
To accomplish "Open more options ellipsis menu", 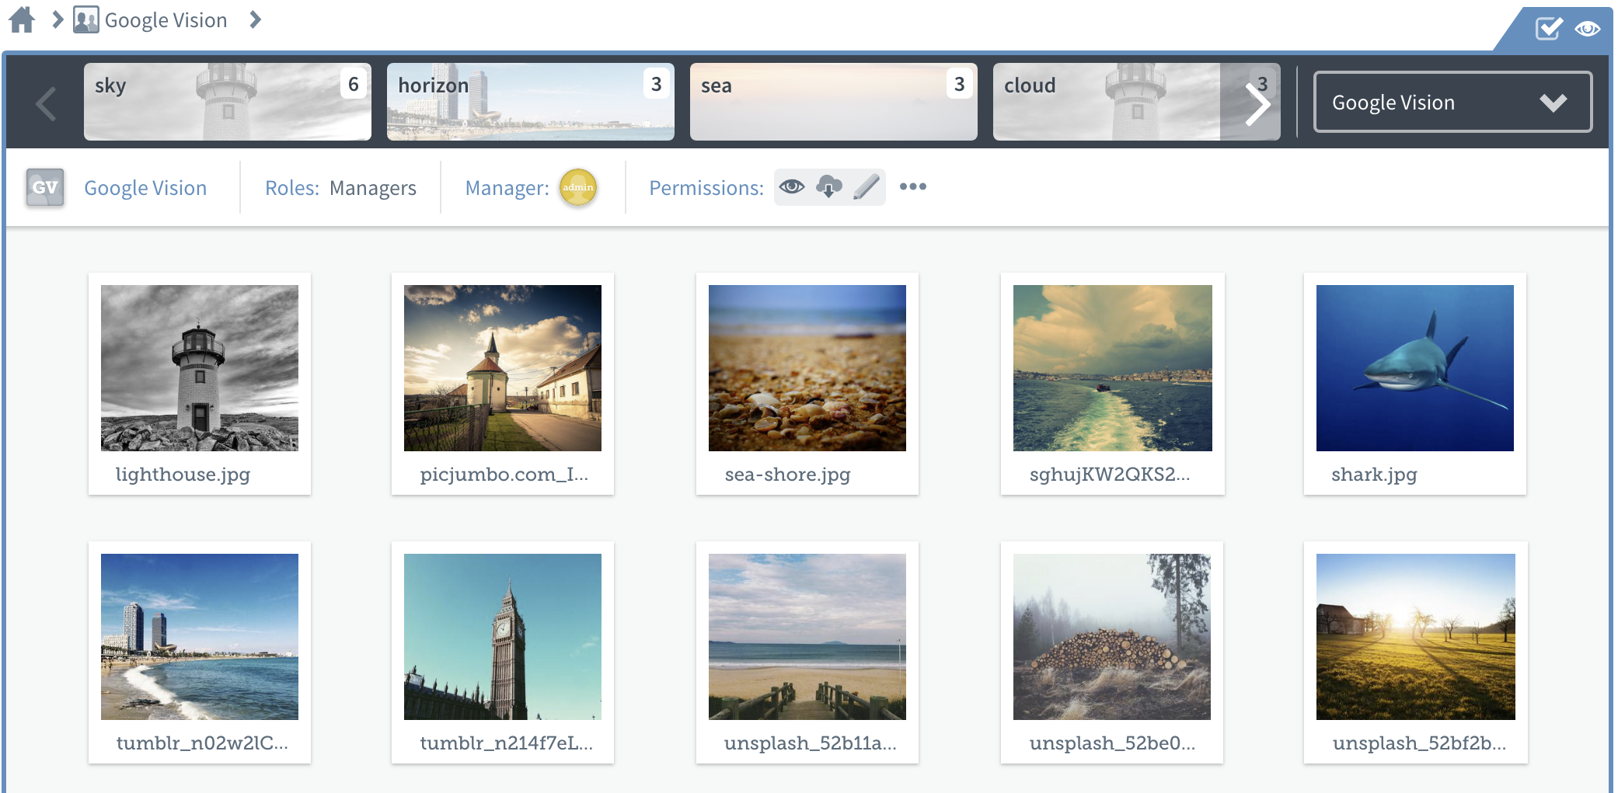I will 913,186.
